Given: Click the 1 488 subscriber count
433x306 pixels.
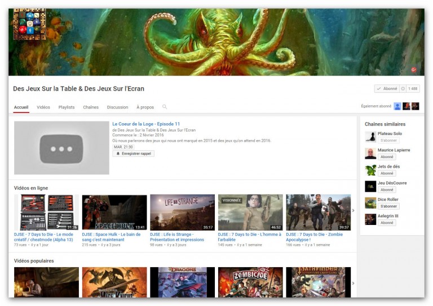Looking at the screenshot, I should [413, 89].
